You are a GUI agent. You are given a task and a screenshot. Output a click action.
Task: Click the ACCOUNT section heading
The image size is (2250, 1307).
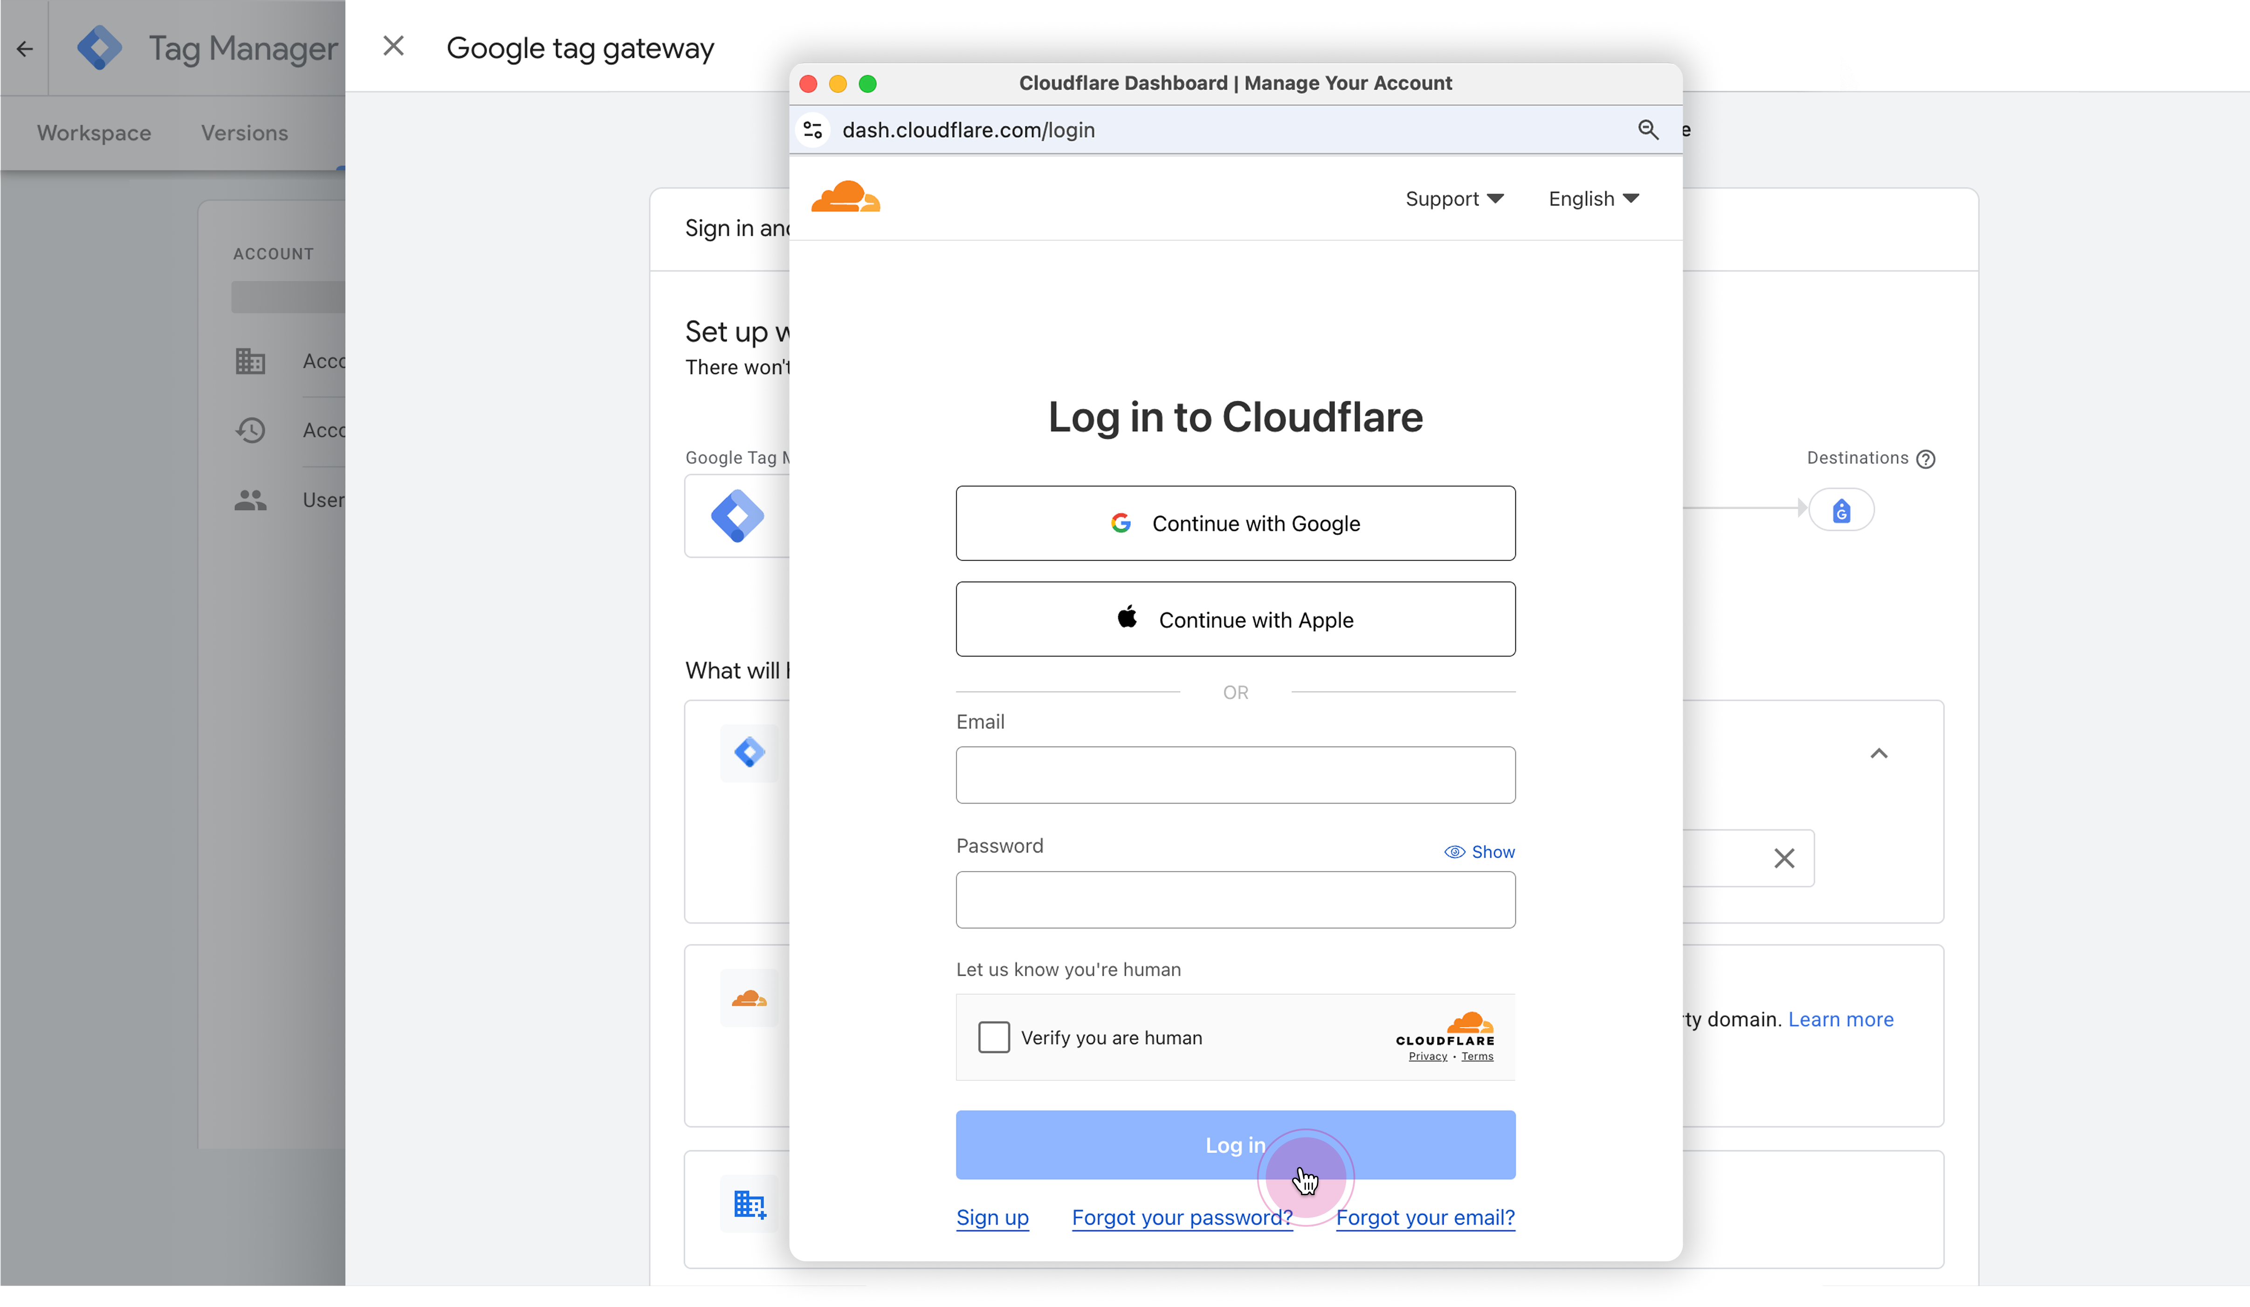(x=273, y=255)
